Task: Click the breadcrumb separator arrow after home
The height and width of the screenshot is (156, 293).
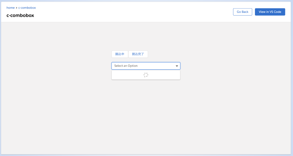Action: pos(17,8)
